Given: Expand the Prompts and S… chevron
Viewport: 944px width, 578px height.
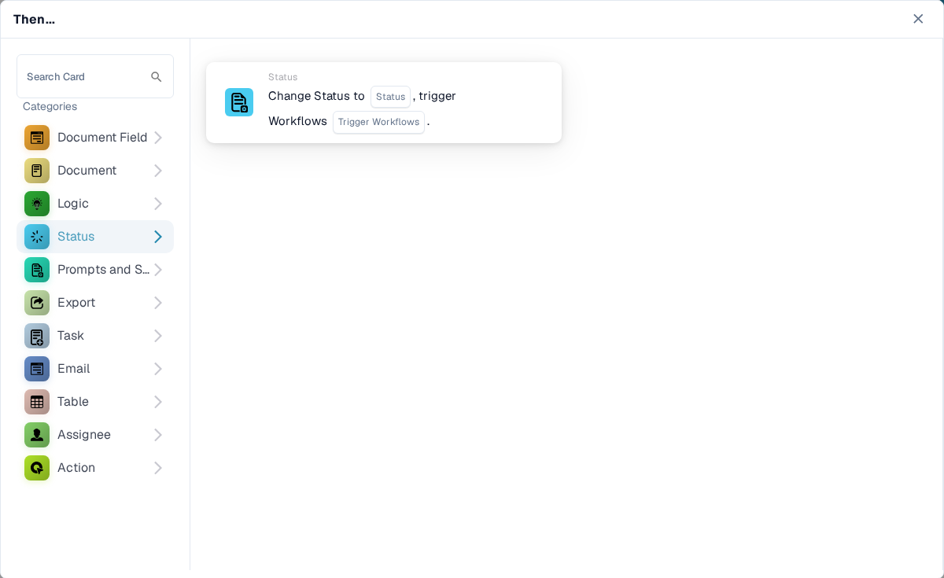Looking at the screenshot, I should [x=158, y=270].
